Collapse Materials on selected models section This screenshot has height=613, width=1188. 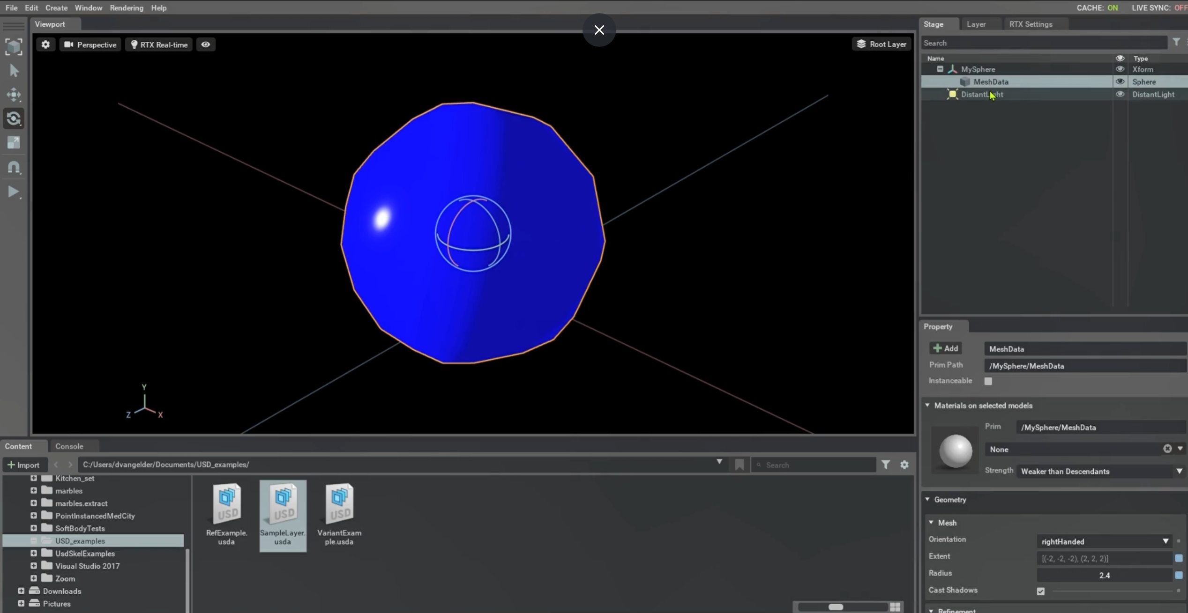tap(927, 405)
